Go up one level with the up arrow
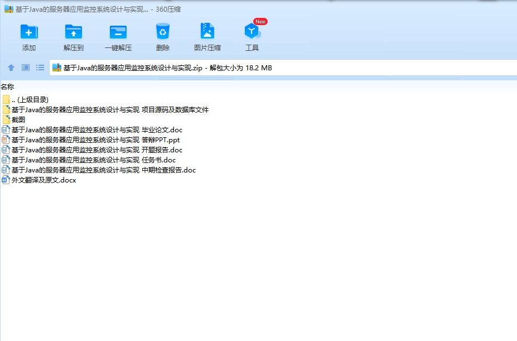The image size is (517, 341). click(11, 68)
